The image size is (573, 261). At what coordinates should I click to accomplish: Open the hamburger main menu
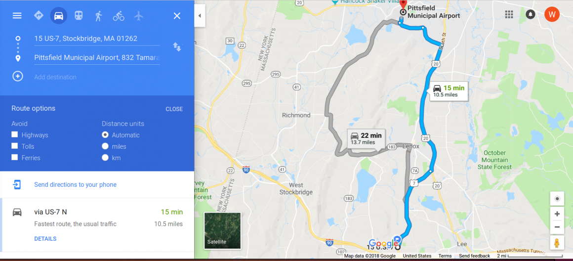click(17, 16)
